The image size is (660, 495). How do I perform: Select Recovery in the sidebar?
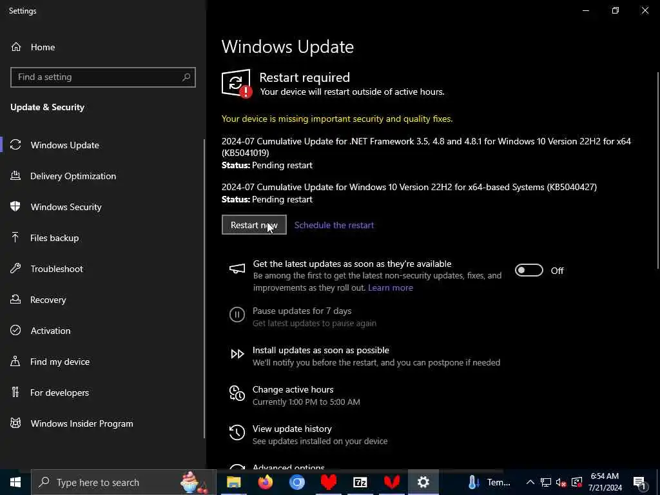(x=102, y=300)
